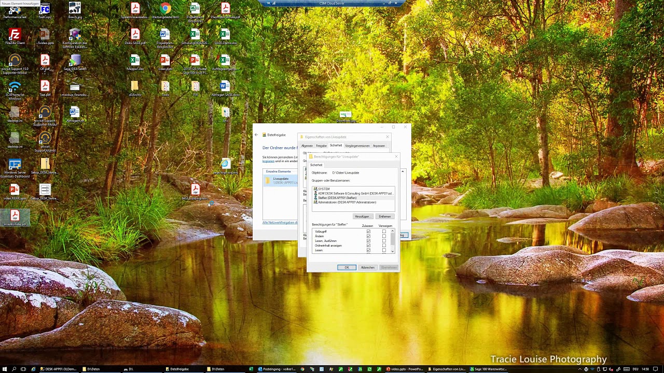Viewport: 664px width, 373px height.
Task: Open Windows Start button on taskbar
Action: [5, 369]
